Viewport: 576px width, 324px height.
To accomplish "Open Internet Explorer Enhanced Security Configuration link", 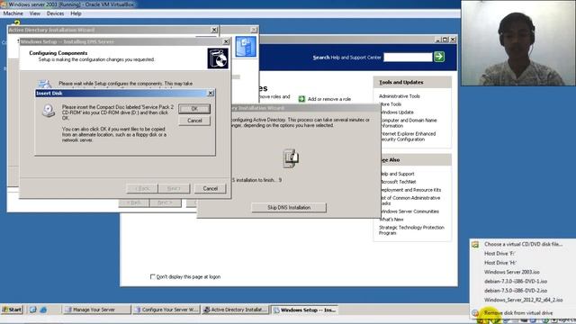I will 408,137.
